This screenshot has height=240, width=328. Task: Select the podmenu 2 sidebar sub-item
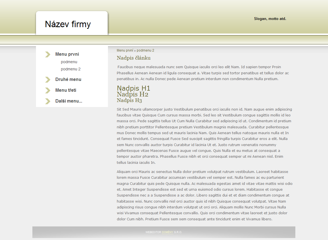click(x=71, y=69)
